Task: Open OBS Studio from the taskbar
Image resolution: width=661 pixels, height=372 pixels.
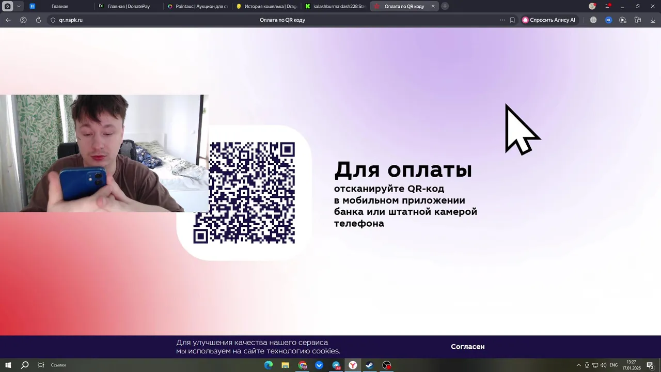Action: 387,365
